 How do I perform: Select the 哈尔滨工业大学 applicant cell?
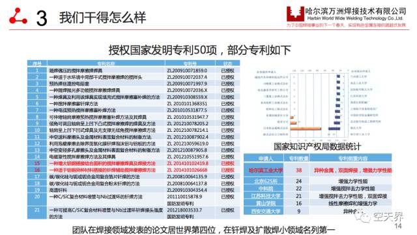pos(265,170)
